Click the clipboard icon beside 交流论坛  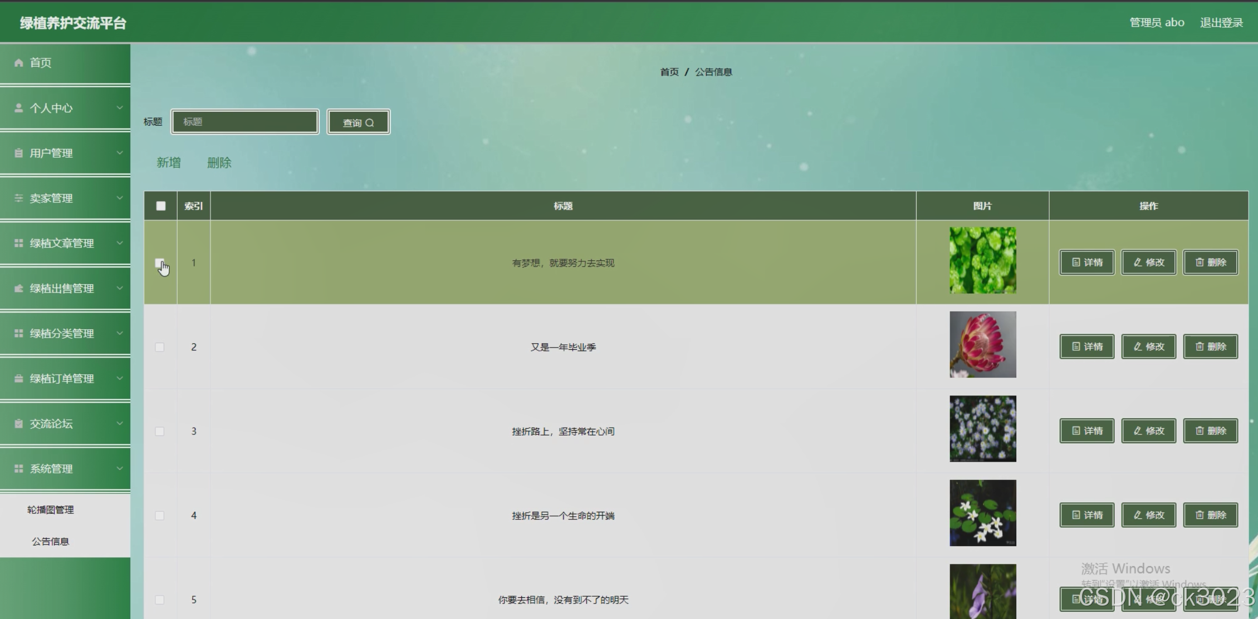19,423
